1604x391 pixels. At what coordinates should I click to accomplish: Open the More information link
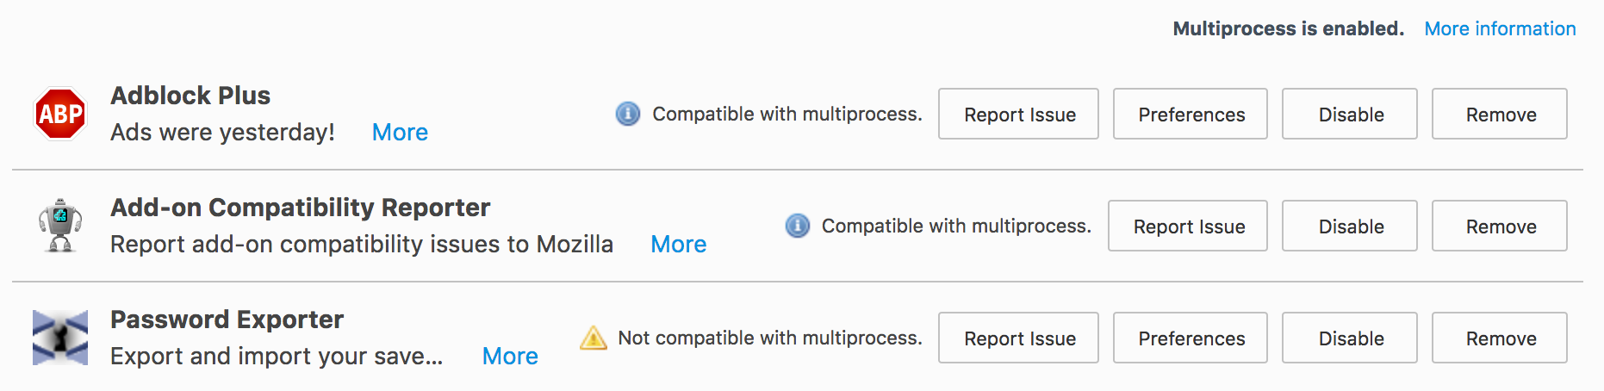1500,28
